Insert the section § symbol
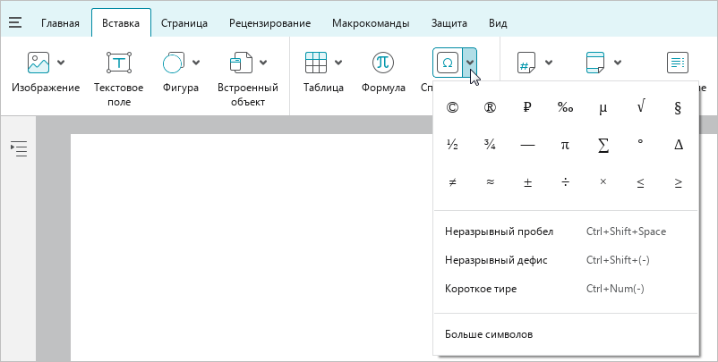The height and width of the screenshot is (362, 718). pos(679,108)
